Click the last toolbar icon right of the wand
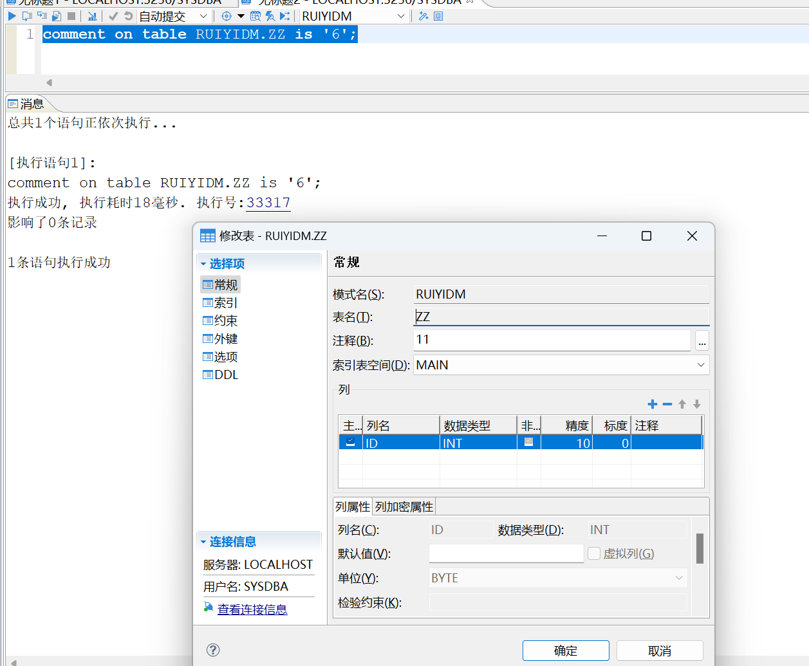Viewport: 809px width, 666px height. pyautogui.click(x=438, y=16)
